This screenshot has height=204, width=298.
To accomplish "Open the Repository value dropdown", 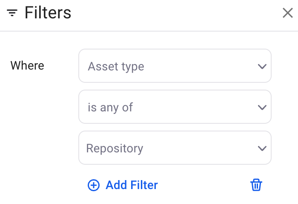I will [x=175, y=148].
